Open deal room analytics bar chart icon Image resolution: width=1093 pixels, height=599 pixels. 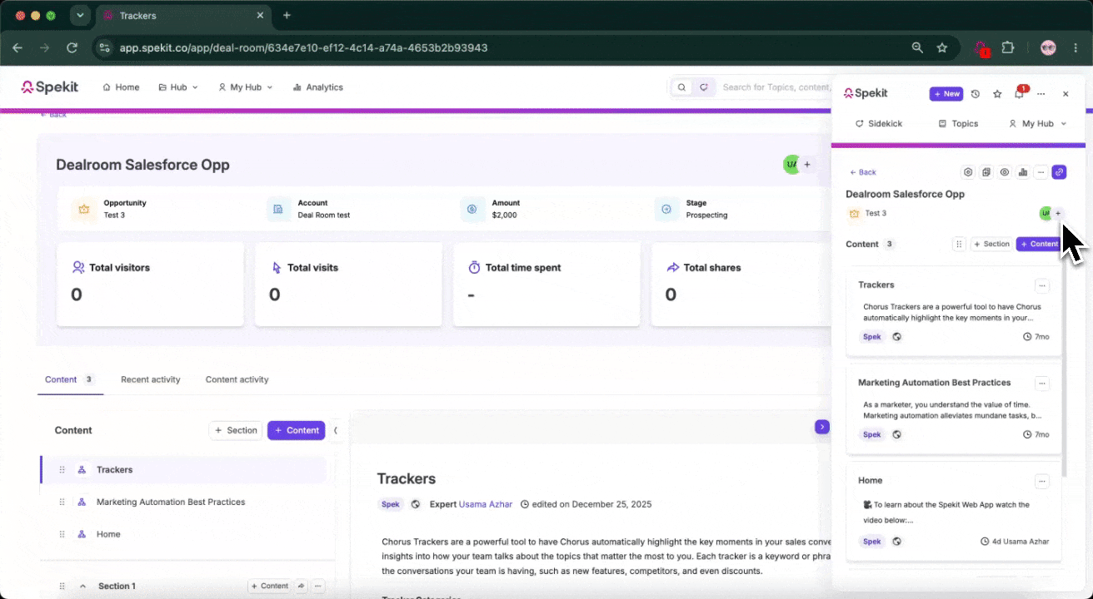1023,172
